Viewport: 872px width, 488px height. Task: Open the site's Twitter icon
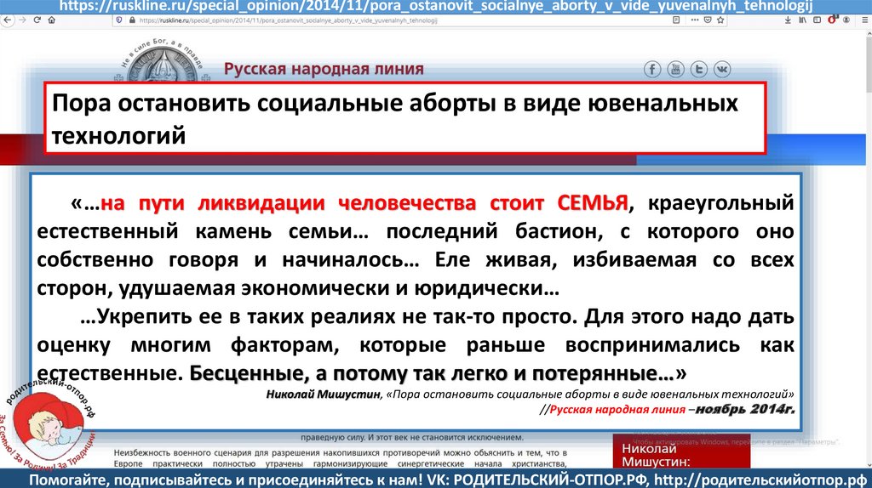pyautogui.click(x=699, y=70)
